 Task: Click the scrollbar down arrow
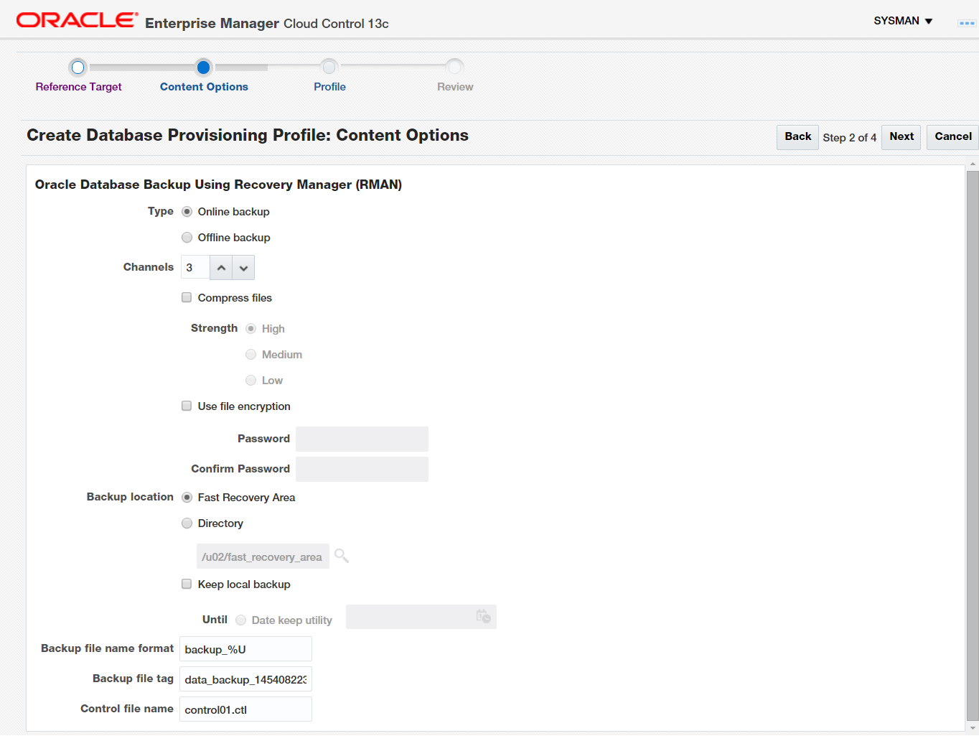(x=973, y=727)
